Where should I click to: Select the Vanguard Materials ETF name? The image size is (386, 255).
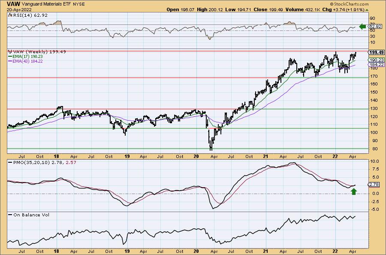(x=46, y=4)
